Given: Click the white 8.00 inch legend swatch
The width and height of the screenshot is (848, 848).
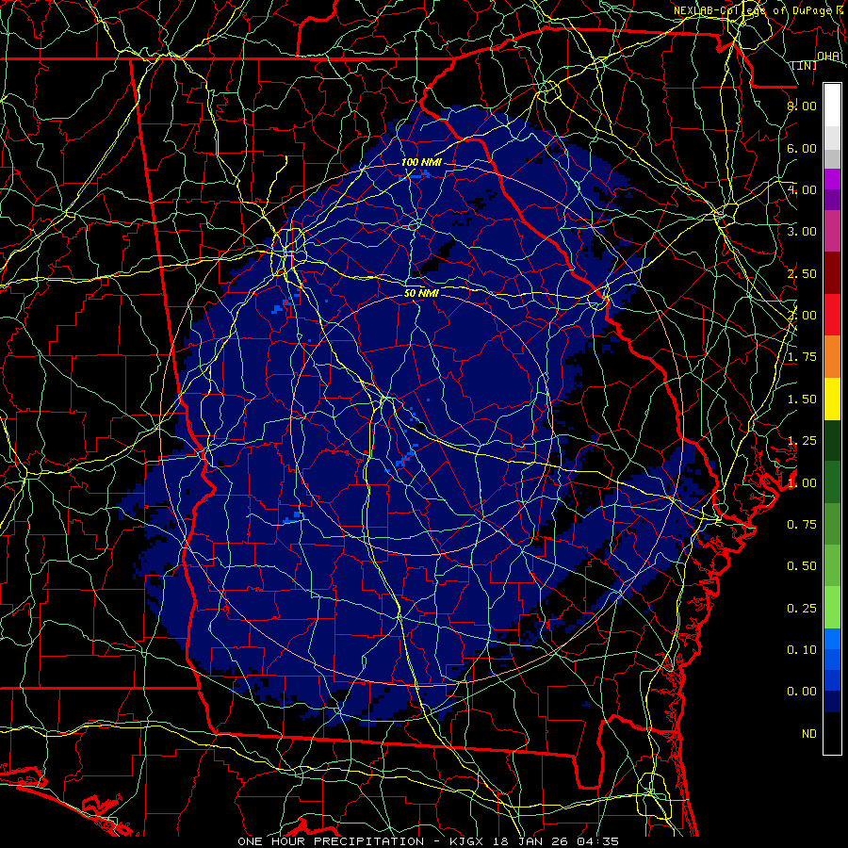Looking at the screenshot, I should point(832,106).
